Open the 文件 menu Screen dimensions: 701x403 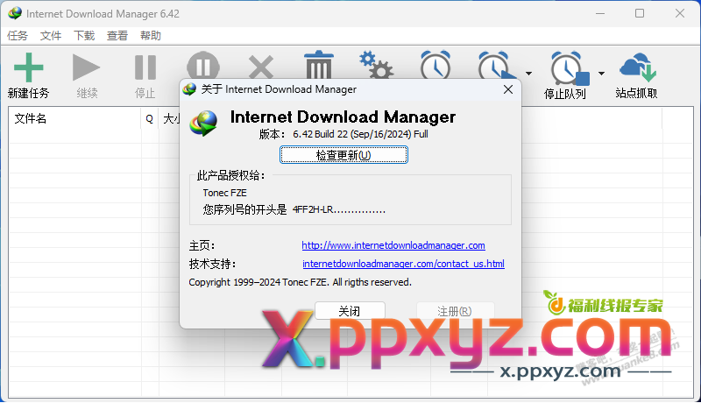(51, 35)
